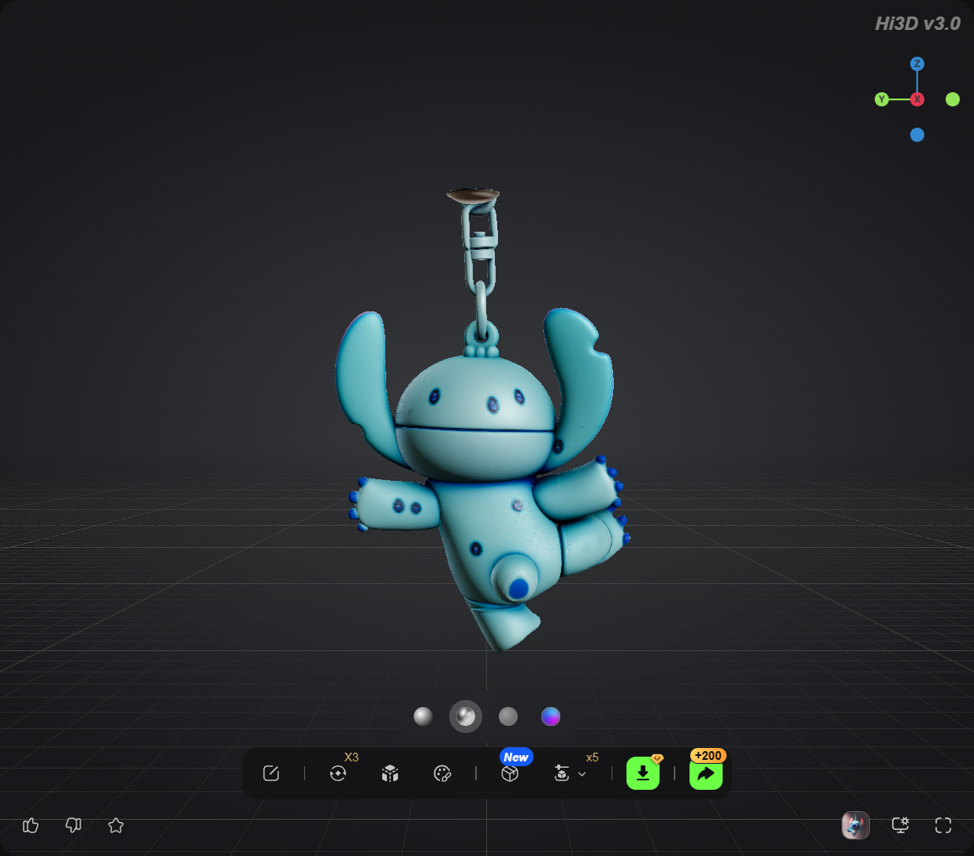Click the unlabeled blue gizmo dot

point(917,135)
